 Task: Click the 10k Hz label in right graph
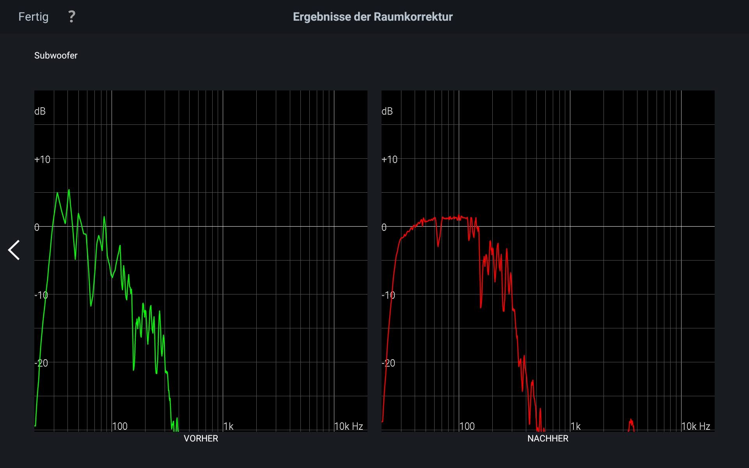pyautogui.click(x=696, y=426)
